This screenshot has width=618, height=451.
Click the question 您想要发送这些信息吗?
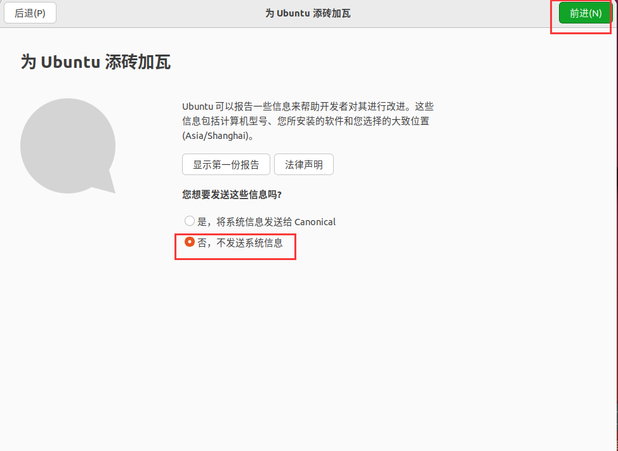pos(232,194)
